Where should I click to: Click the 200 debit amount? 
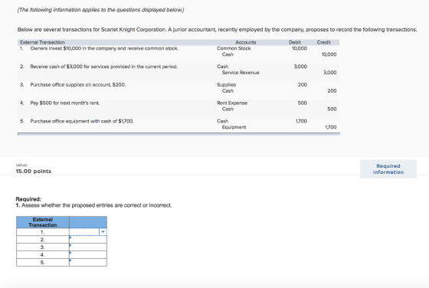pyautogui.click(x=303, y=85)
